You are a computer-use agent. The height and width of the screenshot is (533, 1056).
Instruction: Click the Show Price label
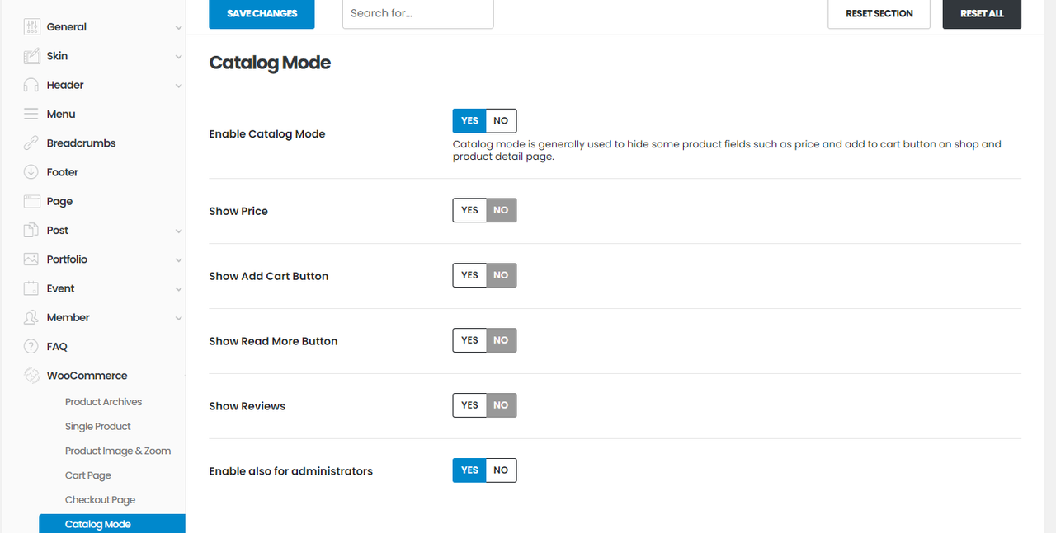coord(238,211)
